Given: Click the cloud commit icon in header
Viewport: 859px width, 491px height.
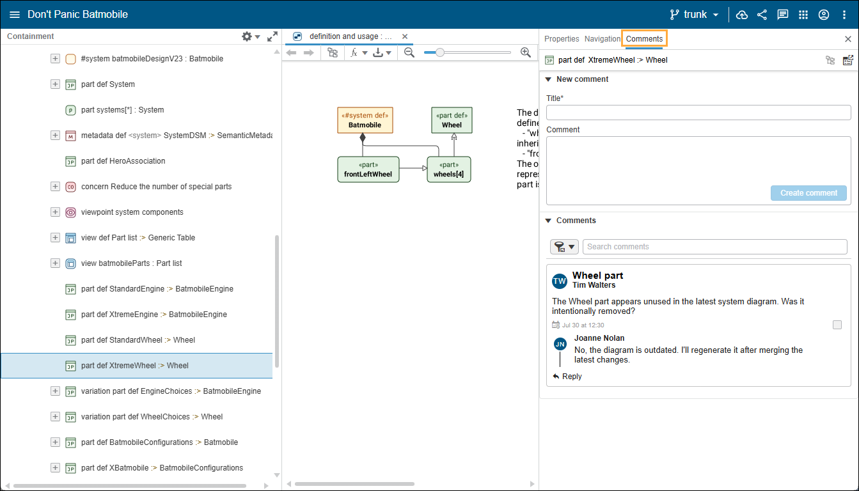Looking at the screenshot, I should (x=742, y=15).
